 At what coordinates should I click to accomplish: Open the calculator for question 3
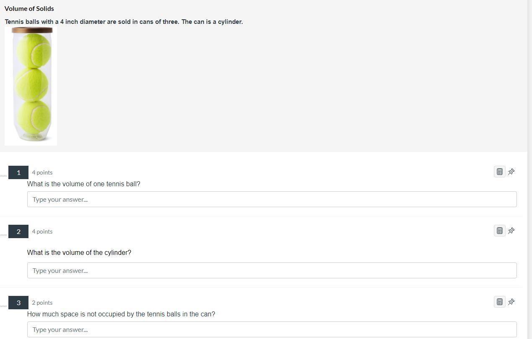tap(499, 302)
